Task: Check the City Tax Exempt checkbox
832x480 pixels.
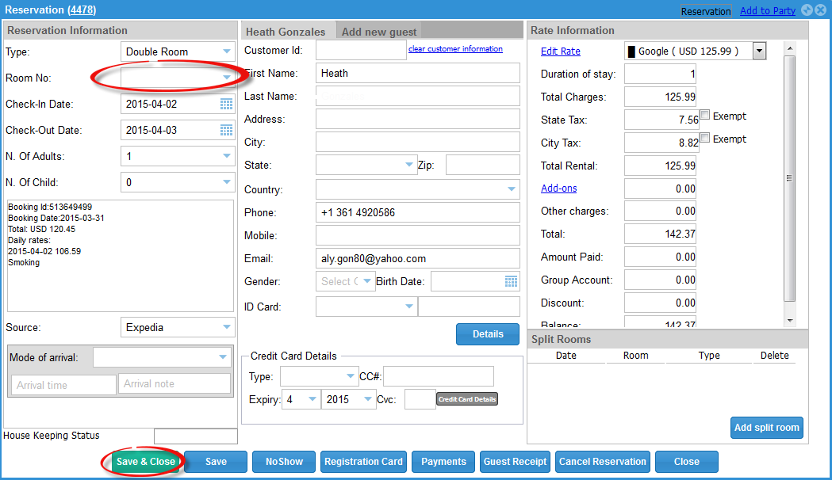Action: [705, 139]
